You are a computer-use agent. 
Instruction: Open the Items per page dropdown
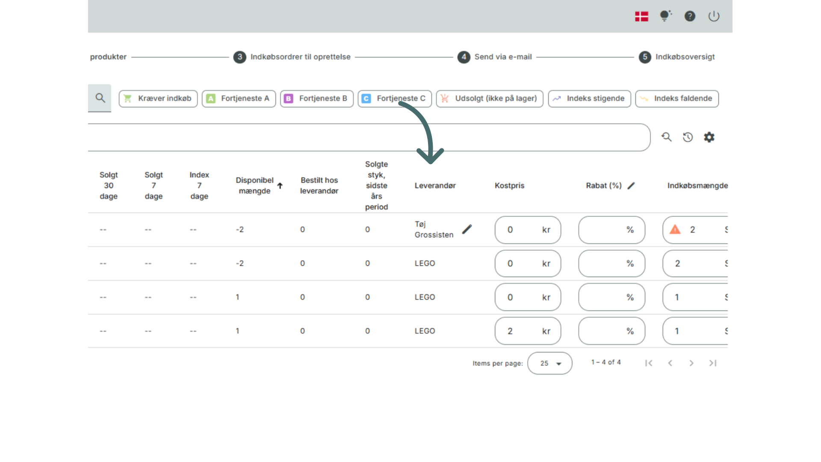(x=550, y=363)
